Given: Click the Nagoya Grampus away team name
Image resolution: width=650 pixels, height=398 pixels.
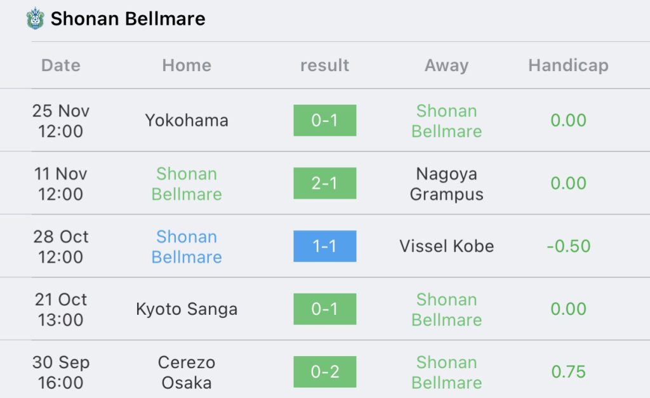Looking at the screenshot, I should pyautogui.click(x=446, y=183).
